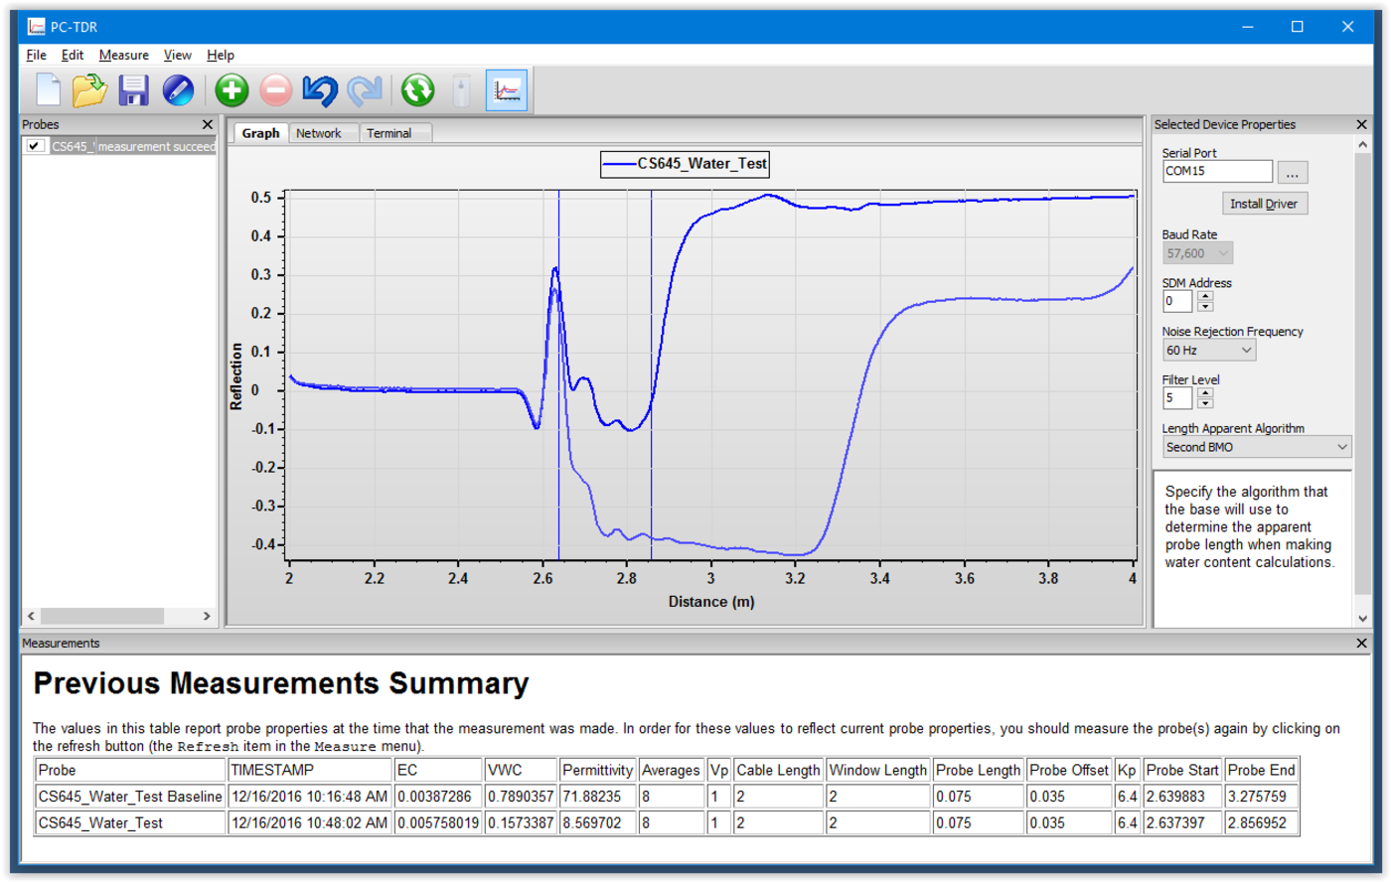Add a probe with the green plus icon

point(232,90)
